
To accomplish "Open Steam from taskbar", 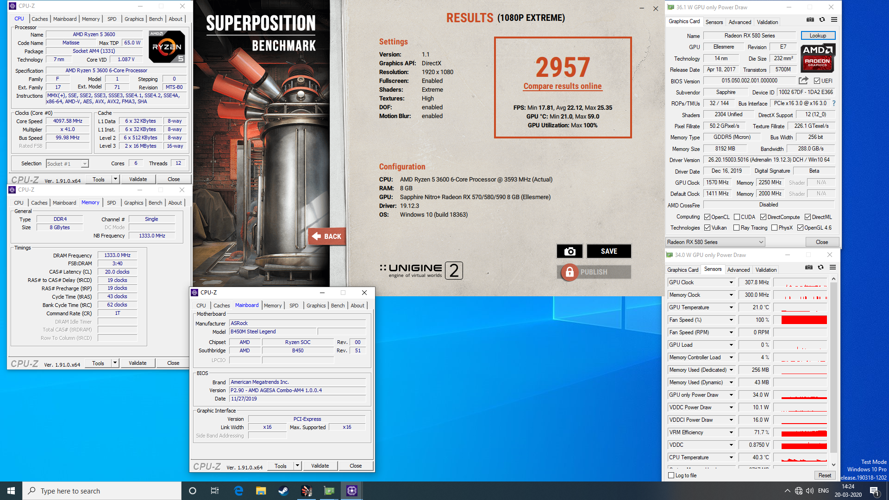I will click(283, 491).
